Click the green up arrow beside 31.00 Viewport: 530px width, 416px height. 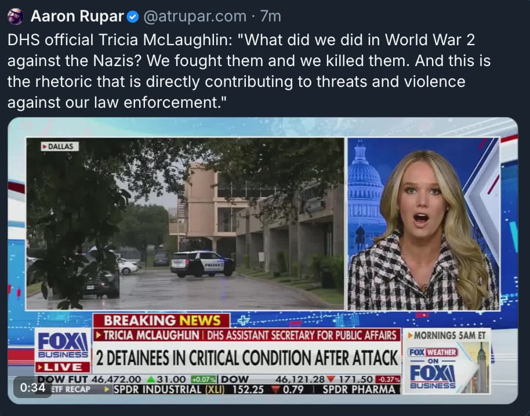(x=151, y=379)
